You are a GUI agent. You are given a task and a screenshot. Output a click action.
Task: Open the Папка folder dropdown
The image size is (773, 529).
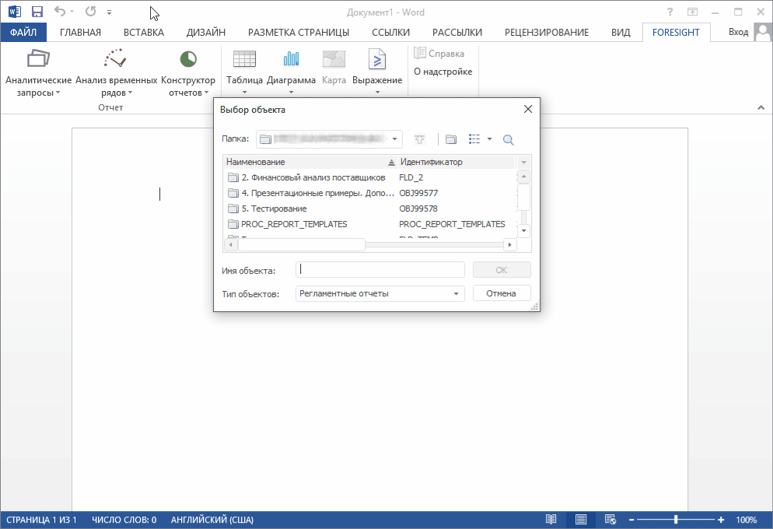[394, 139]
